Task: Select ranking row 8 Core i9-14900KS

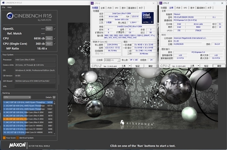Action: pos(28,126)
